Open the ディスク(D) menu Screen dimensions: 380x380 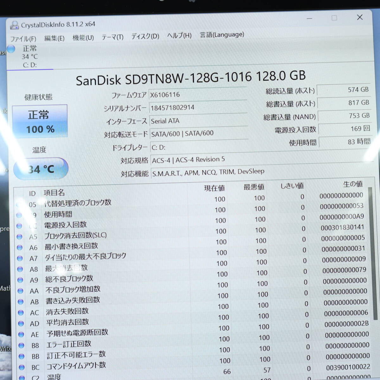(x=145, y=36)
